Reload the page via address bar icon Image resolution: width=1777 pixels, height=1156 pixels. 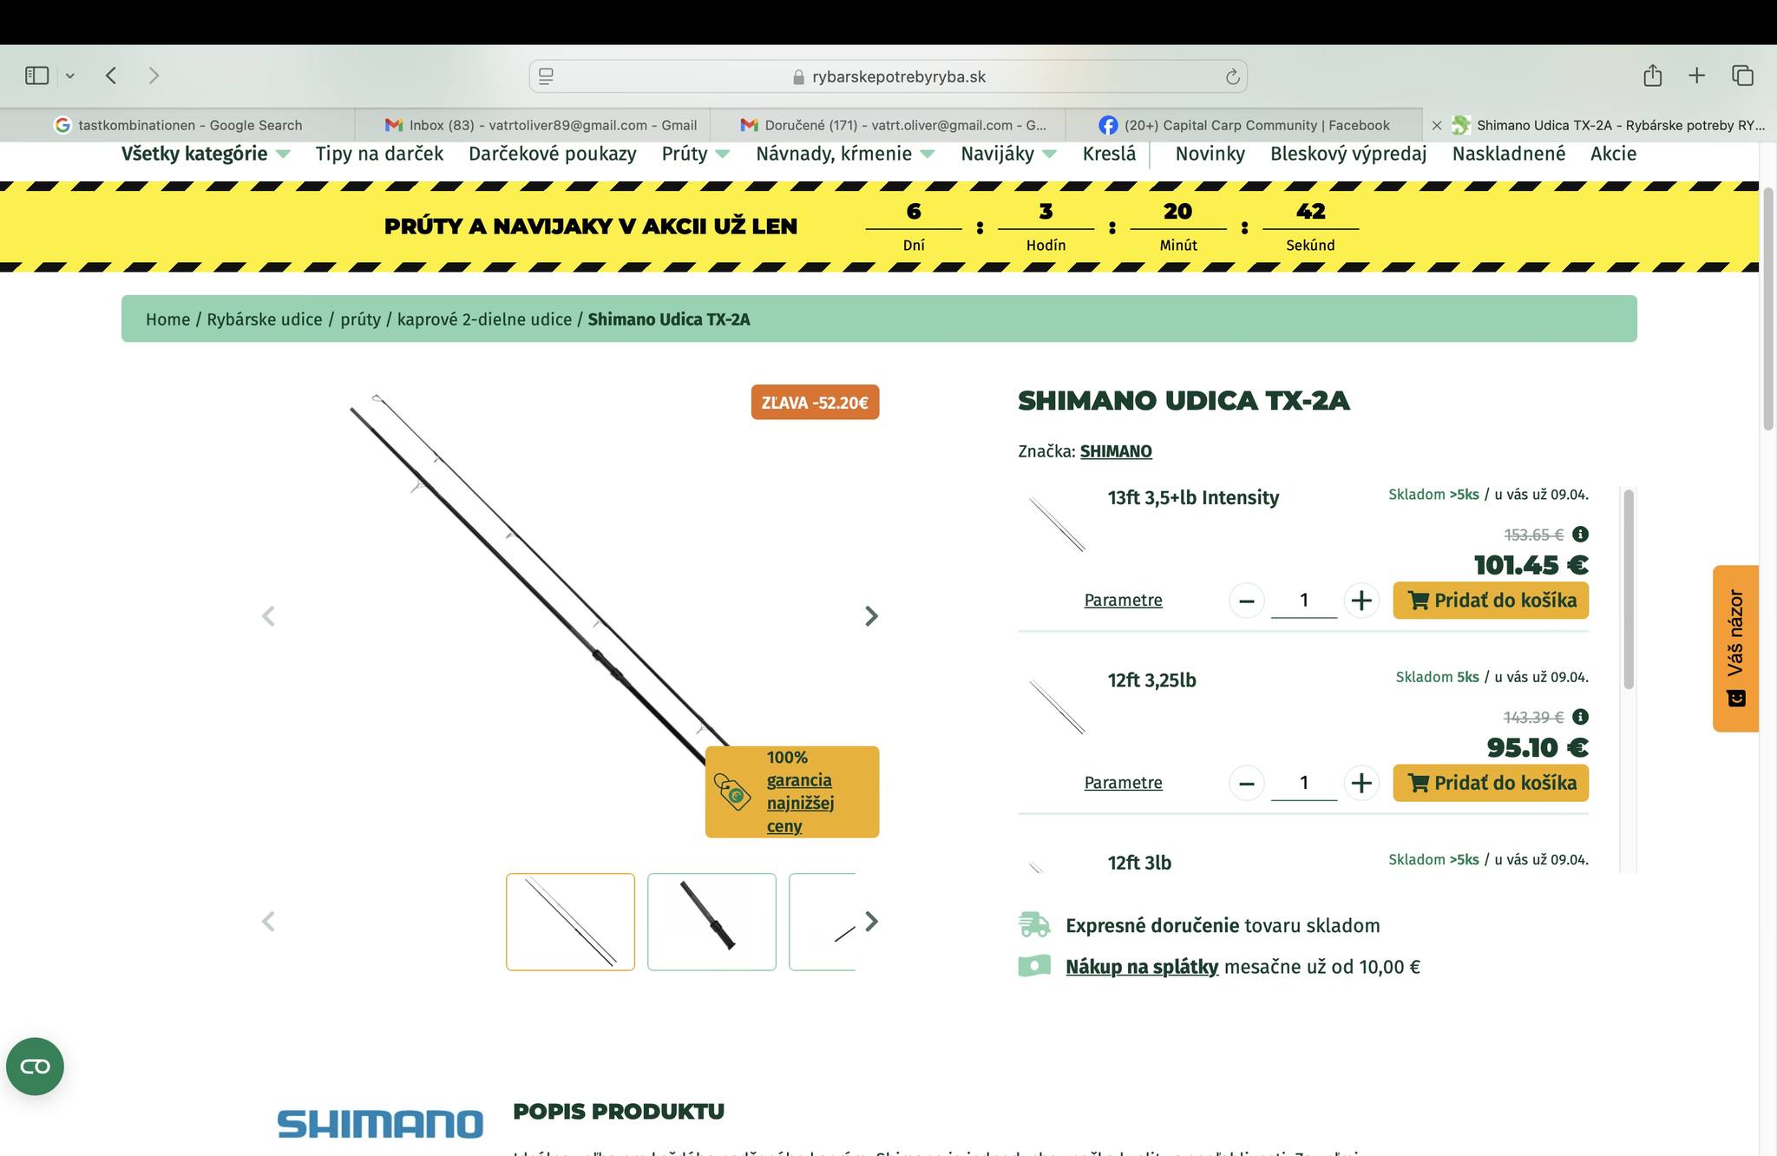pos(1232,76)
